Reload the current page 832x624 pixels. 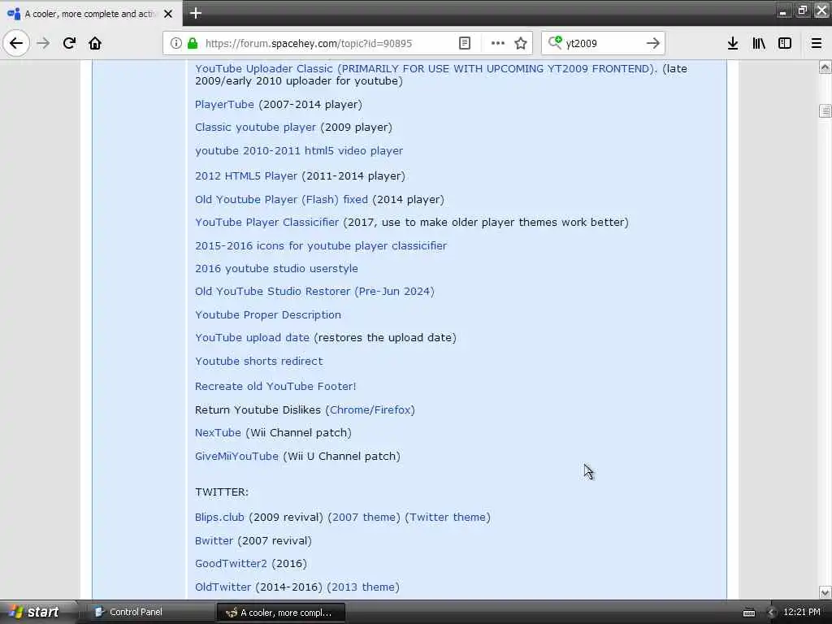point(70,43)
